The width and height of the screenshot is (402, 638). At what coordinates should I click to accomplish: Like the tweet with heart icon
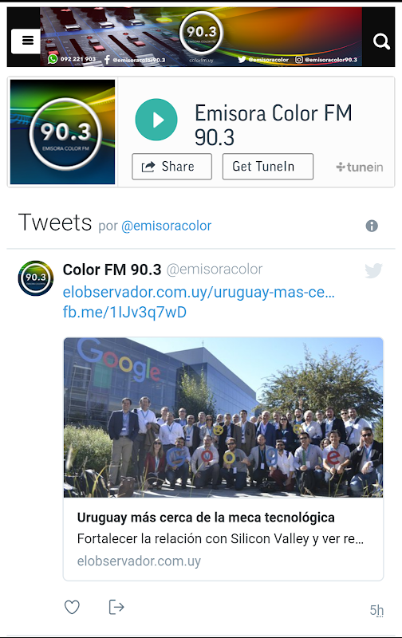pos(72,607)
